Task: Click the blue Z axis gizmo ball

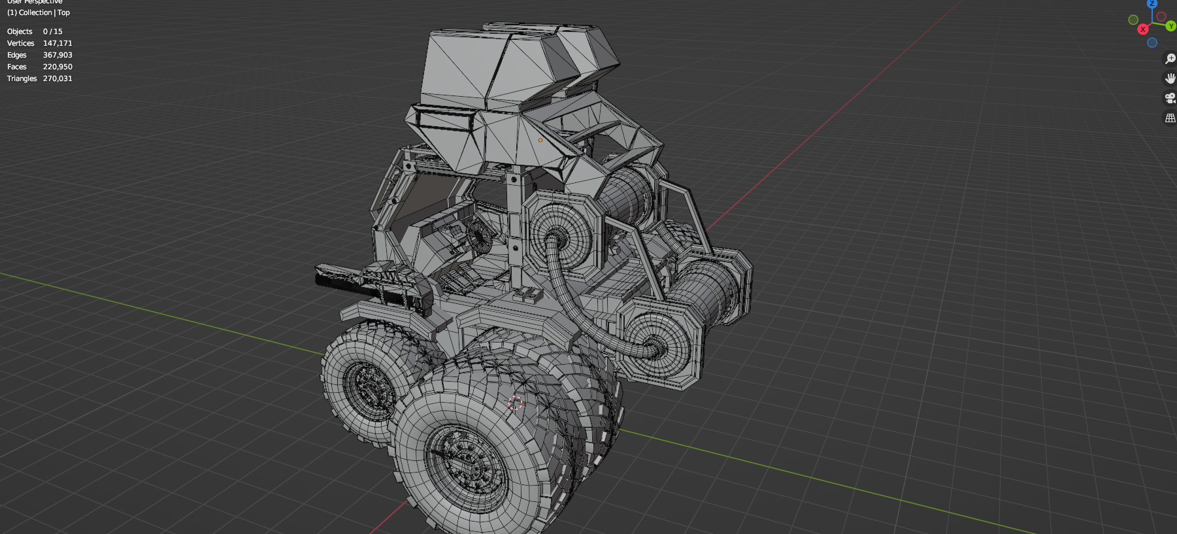Action: point(1152,3)
